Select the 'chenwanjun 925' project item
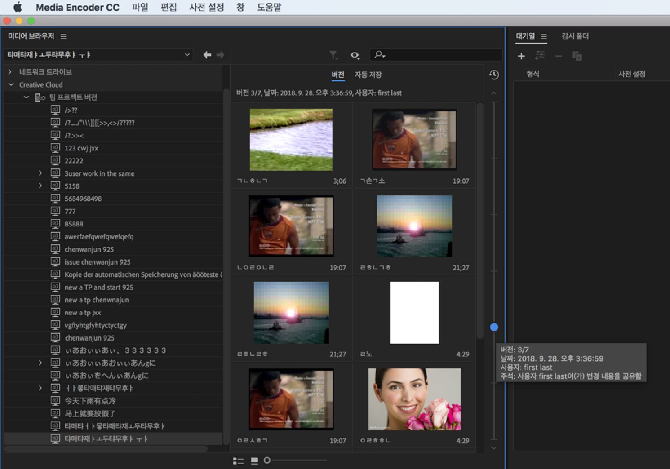Image resolution: width=670 pixels, height=469 pixels. (x=89, y=249)
